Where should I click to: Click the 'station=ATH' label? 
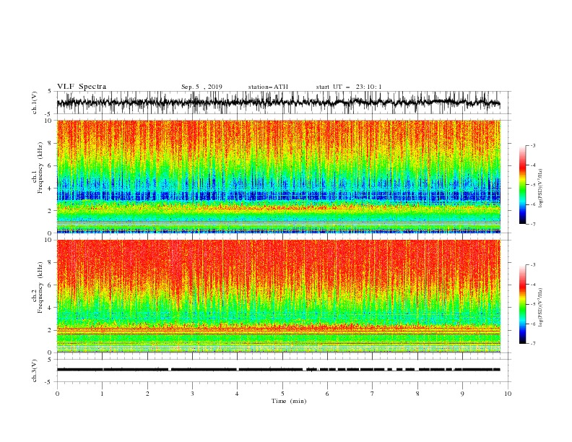268,87
